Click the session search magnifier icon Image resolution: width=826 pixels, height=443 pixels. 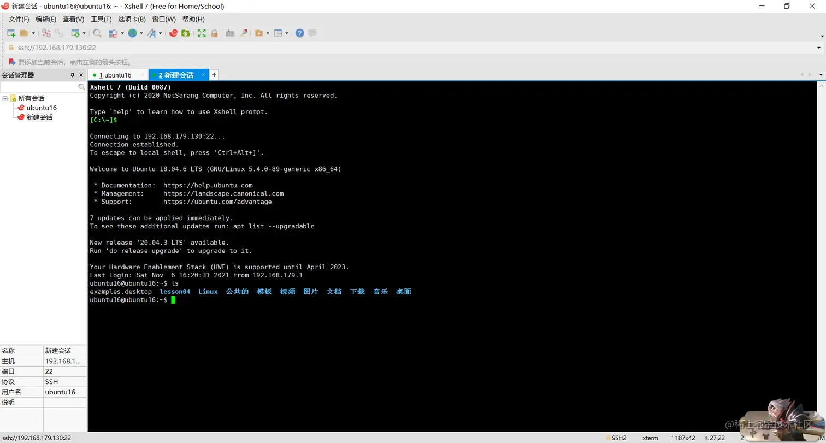coord(81,87)
